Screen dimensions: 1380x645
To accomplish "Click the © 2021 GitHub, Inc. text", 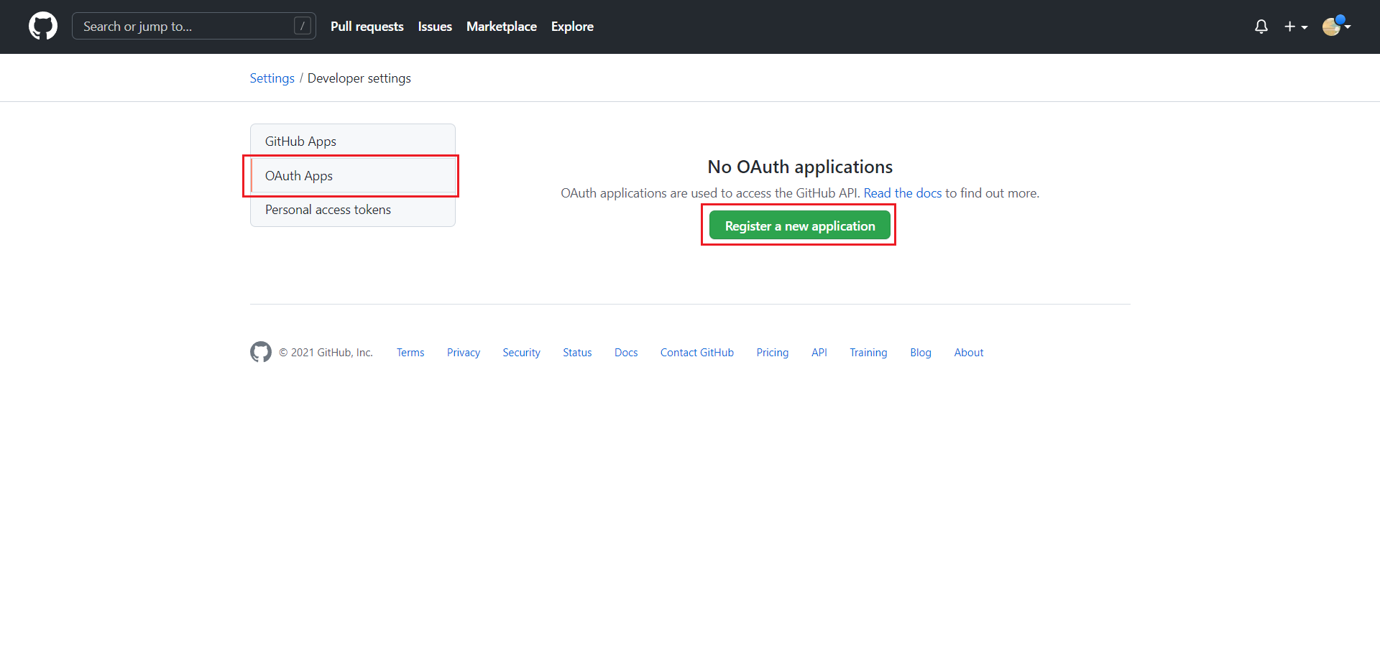I will [326, 353].
